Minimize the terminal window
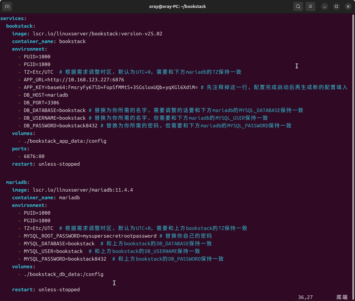Image resolution: width=355 pixels, height=301 pixels. pyautogui.click(x=325, y=6)
